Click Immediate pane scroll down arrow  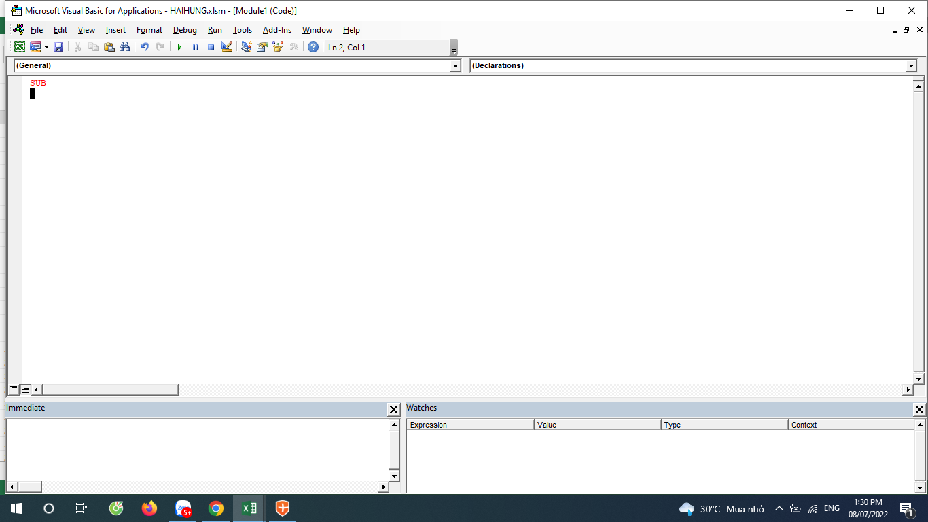394,476
